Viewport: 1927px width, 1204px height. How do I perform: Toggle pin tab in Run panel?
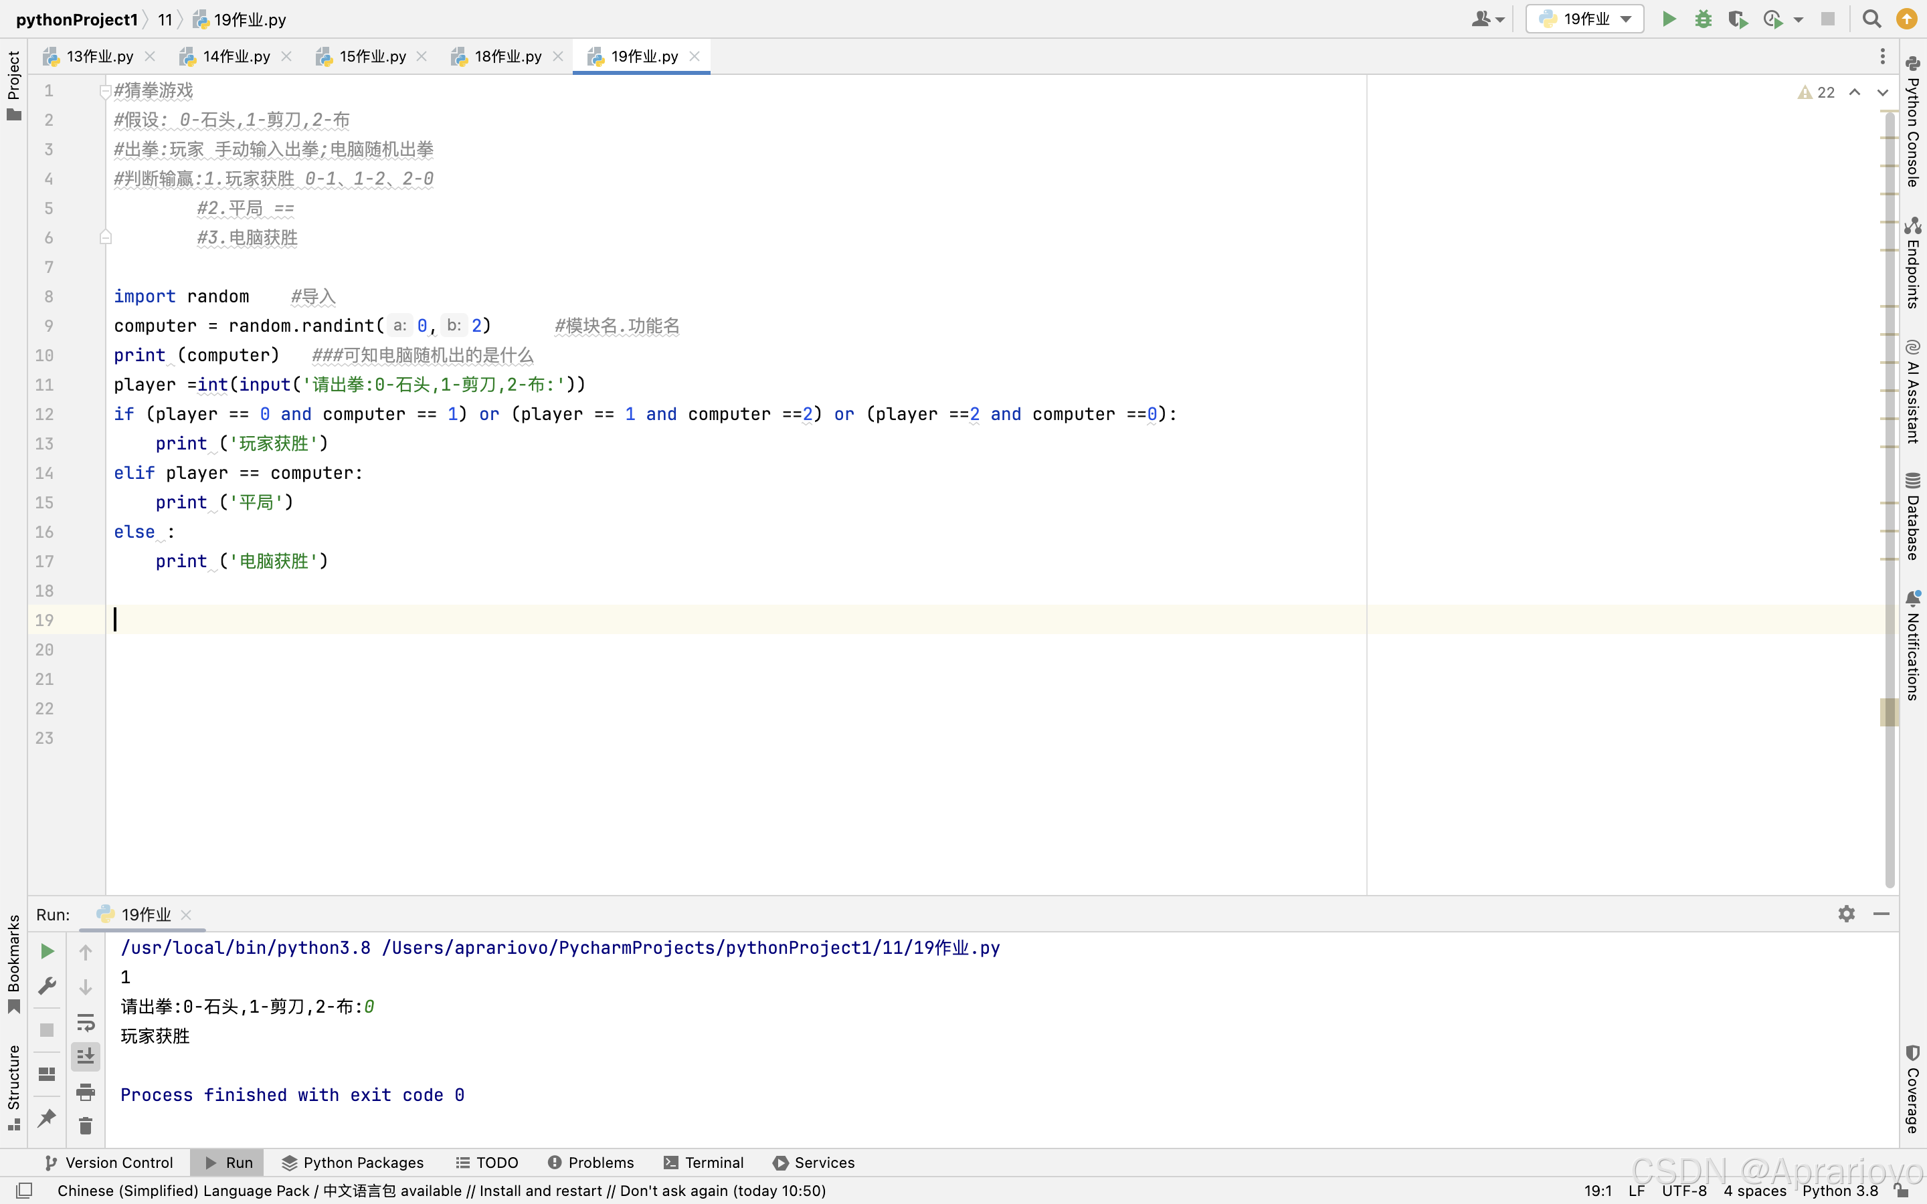(x=47, y=1117)
